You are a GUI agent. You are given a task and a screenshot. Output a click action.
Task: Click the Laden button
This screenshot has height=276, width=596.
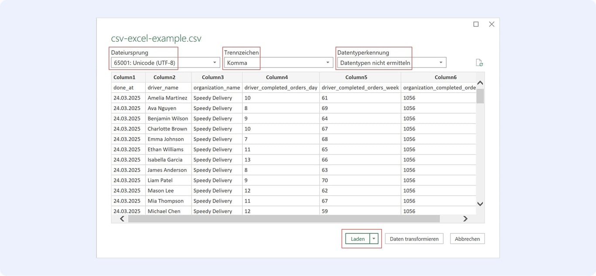click(x=357, y=239)
